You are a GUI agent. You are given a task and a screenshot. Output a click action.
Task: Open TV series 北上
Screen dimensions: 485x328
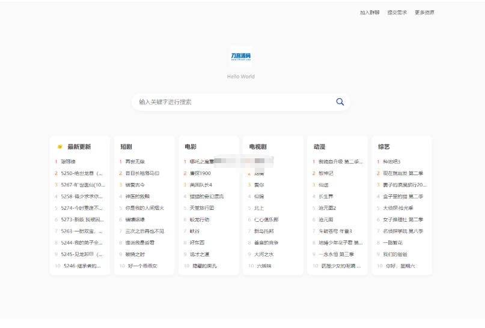(259, 208)
